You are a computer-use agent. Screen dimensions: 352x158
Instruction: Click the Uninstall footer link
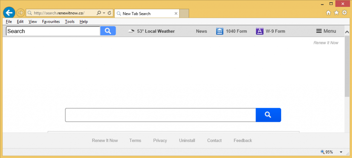(187, 140)
